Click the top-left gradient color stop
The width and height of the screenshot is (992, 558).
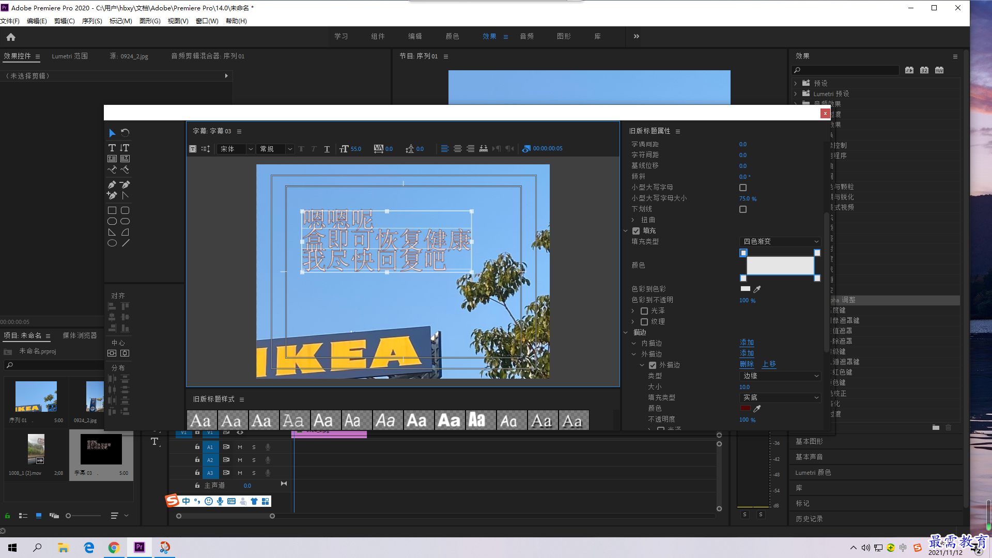tap(743, 253)
